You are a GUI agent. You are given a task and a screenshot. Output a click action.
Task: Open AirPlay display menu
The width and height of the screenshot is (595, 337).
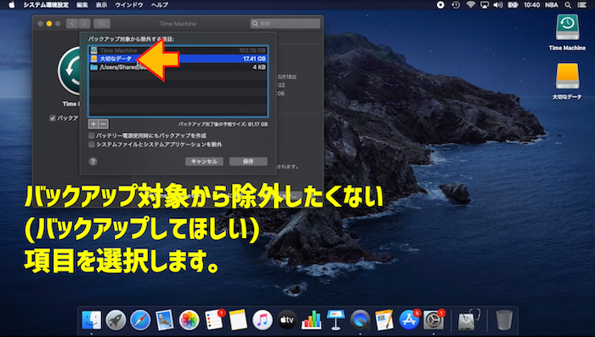pos(484,5)
